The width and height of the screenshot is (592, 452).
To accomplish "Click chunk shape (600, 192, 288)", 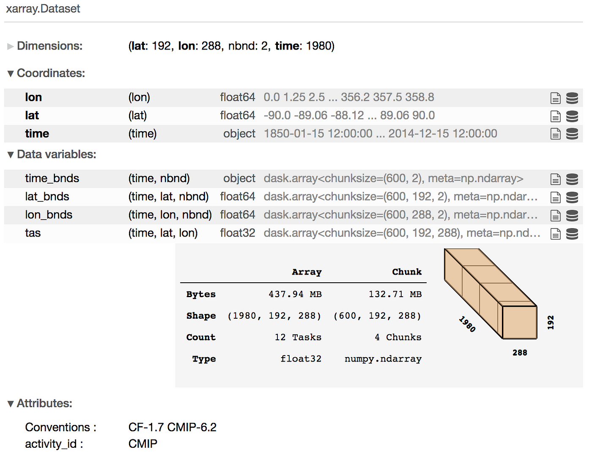I will [x=377, y=316].
